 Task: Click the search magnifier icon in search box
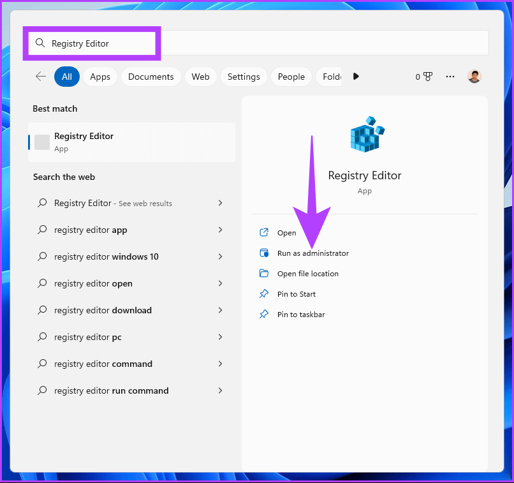pyautogui.click(x=40, y=43)
